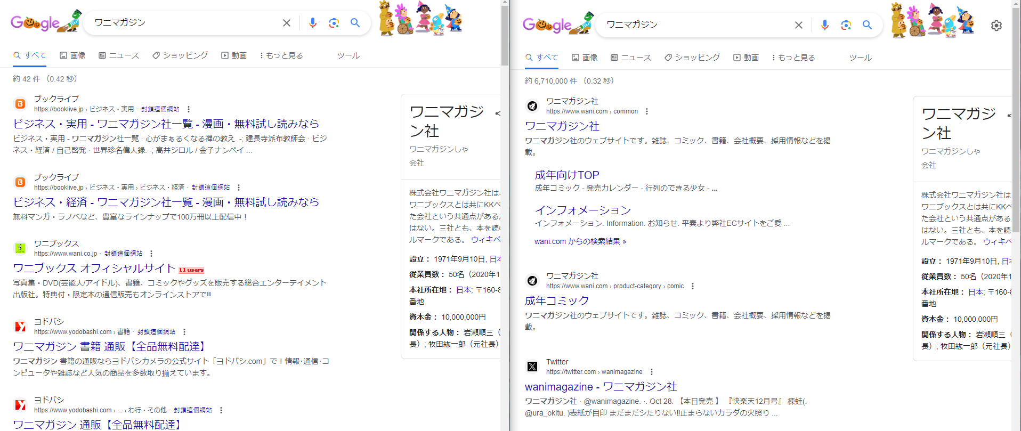Click right window vertical scrollbar thumb
Image resolution: width=1021 pixels, height=431 pixels.
pyautogui.click(x=1016, y=120)
